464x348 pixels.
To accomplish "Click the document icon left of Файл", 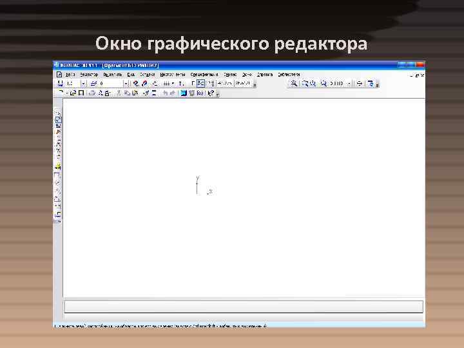I will (x=59, y=75).
